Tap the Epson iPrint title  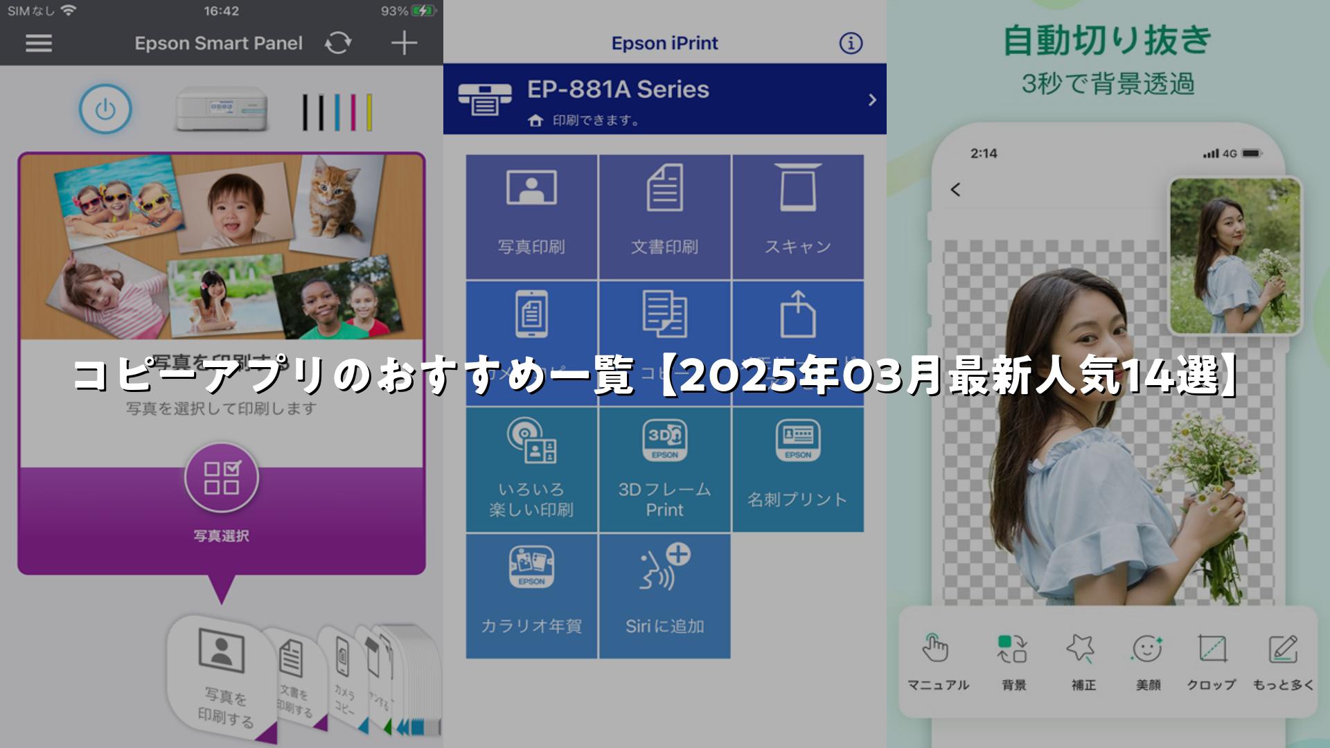click(665, 43)
